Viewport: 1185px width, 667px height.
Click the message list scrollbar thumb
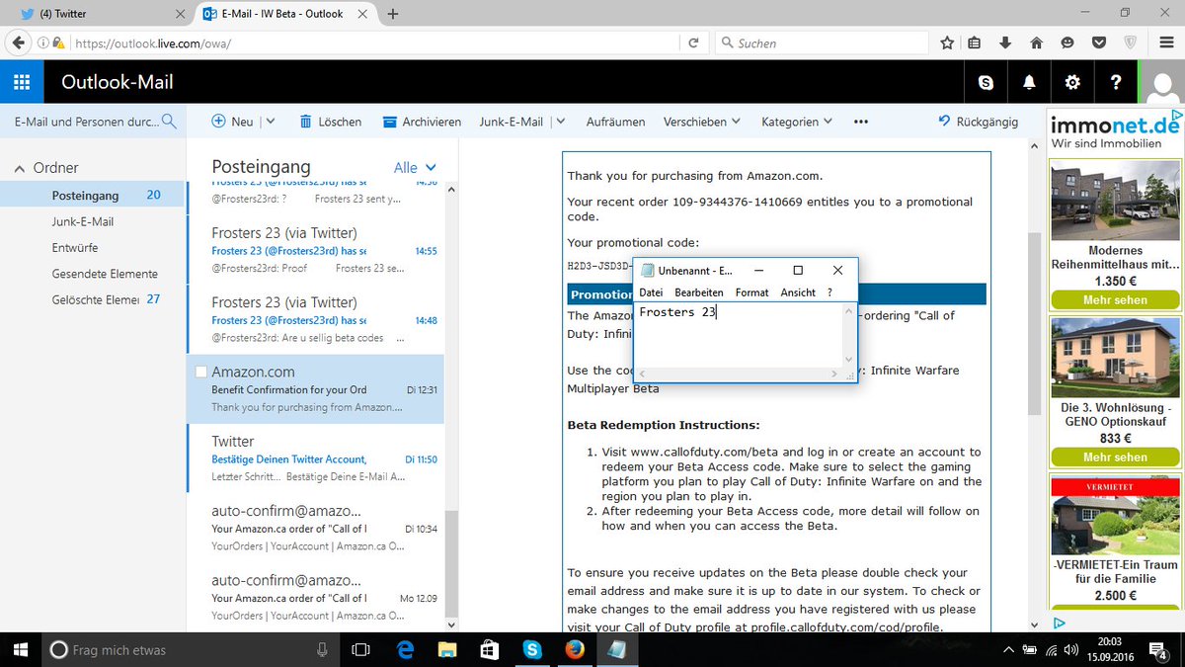pyautogui.click(x=450, y=564)
